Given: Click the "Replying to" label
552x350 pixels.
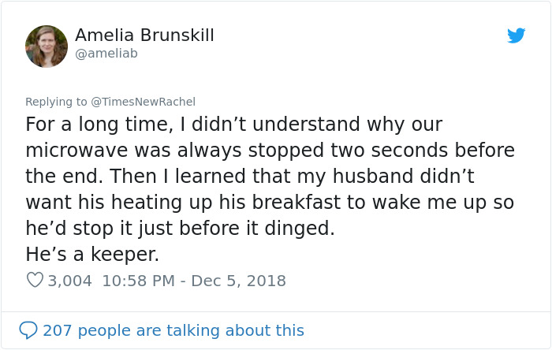Looking at the screenshot, I should (56, 101).
